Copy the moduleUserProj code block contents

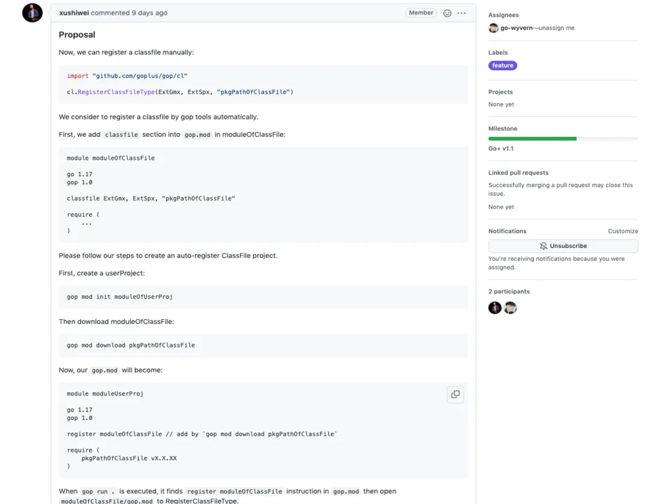455,394
